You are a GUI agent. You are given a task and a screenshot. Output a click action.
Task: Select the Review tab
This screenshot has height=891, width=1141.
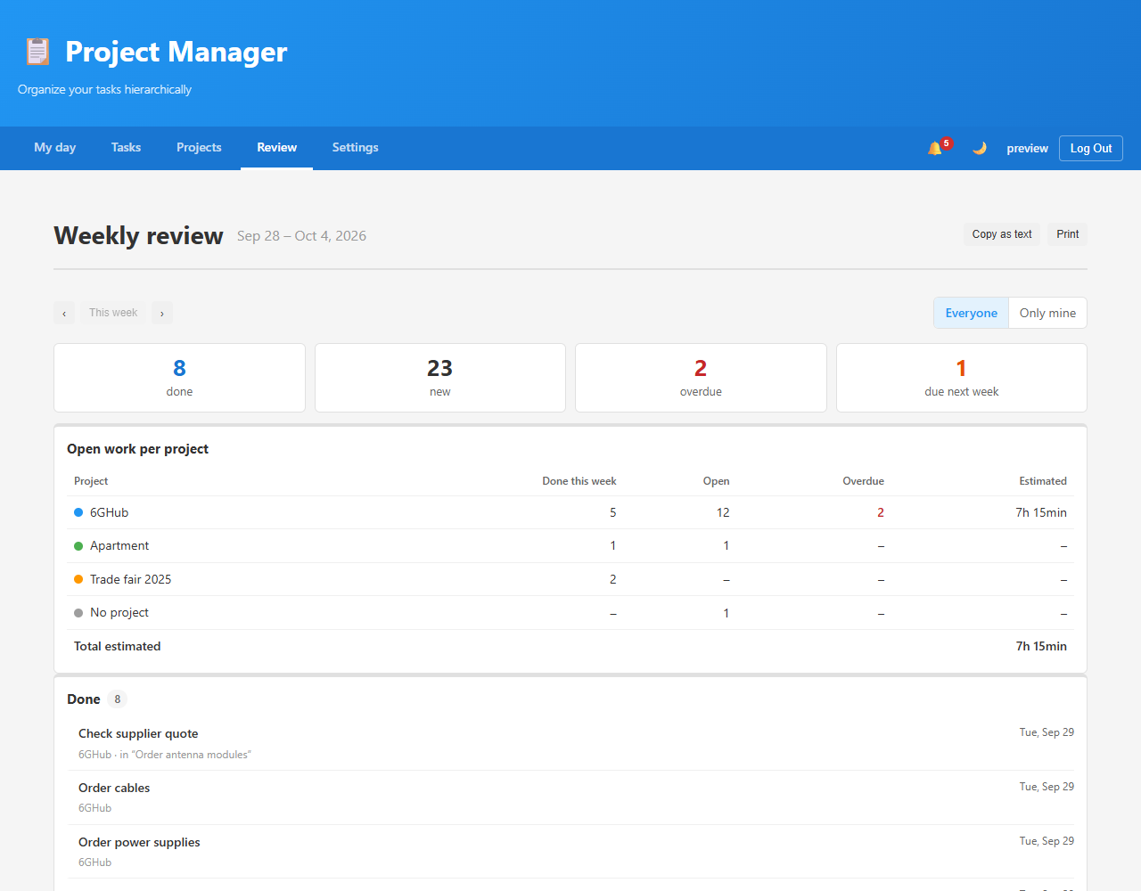click(276, 148)
